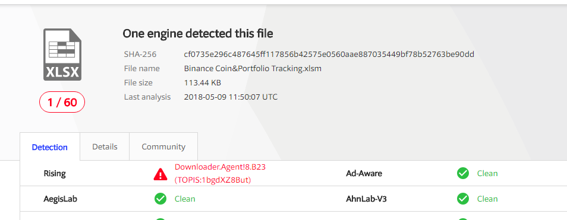Screen dimensions: 567x220
Task: Click the Rising engine name
Action: (55, 174)
